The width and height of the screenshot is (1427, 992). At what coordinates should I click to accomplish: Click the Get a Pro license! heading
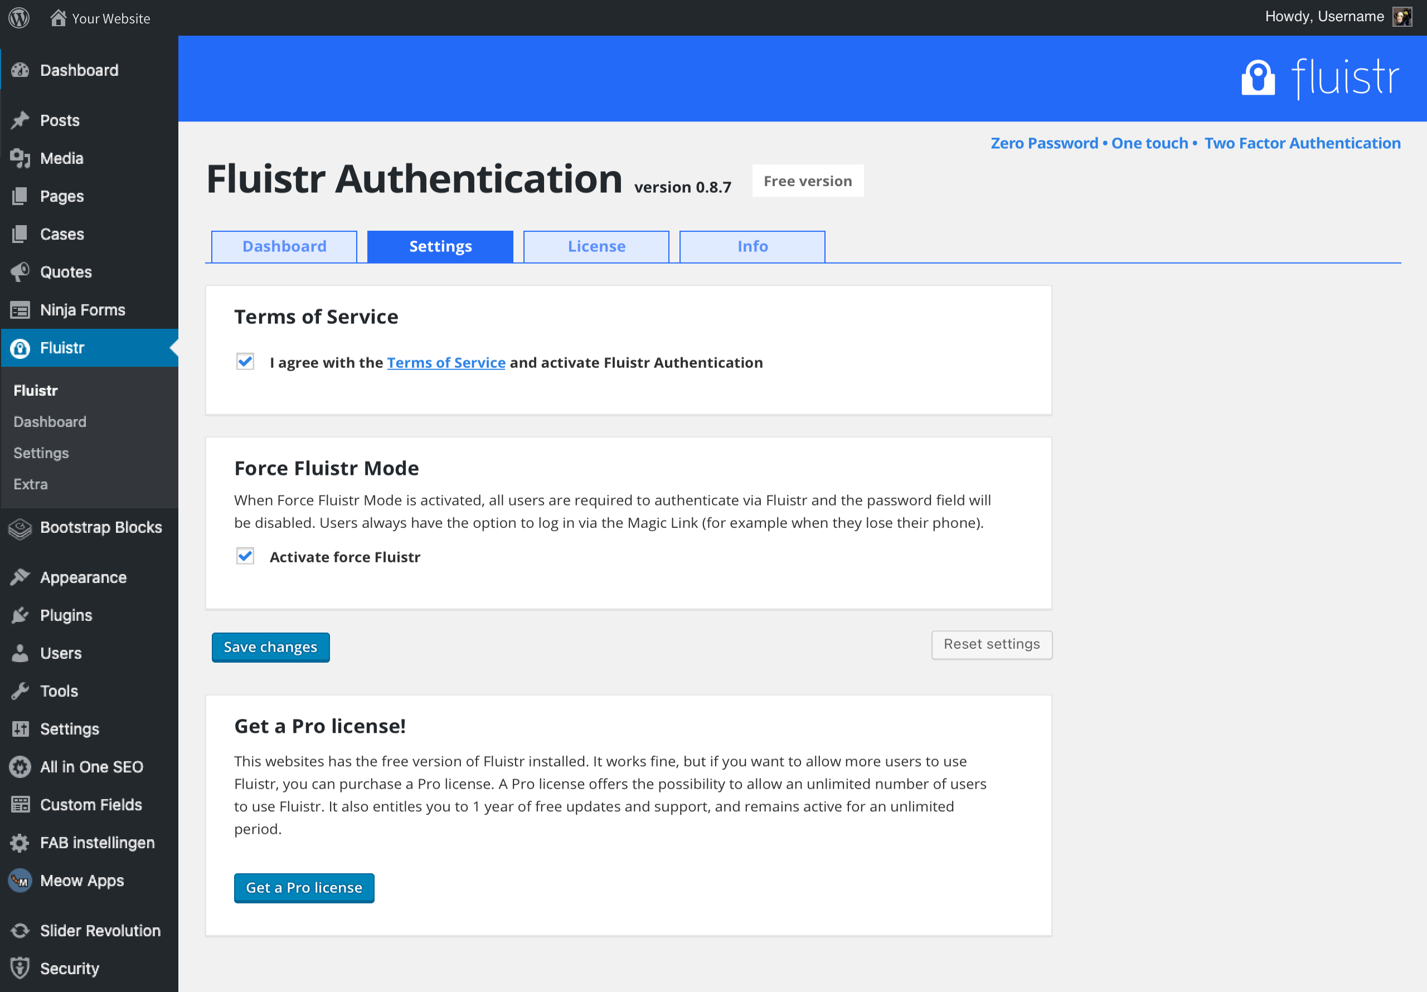pyautogui.click(x=320, y=727)
